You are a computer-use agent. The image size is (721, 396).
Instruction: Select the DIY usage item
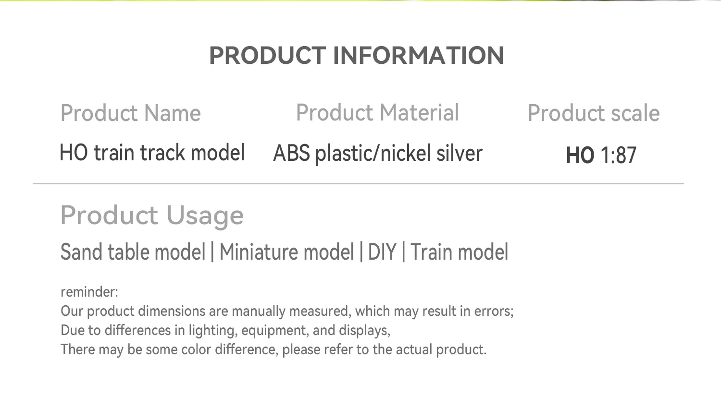[382, 252]
